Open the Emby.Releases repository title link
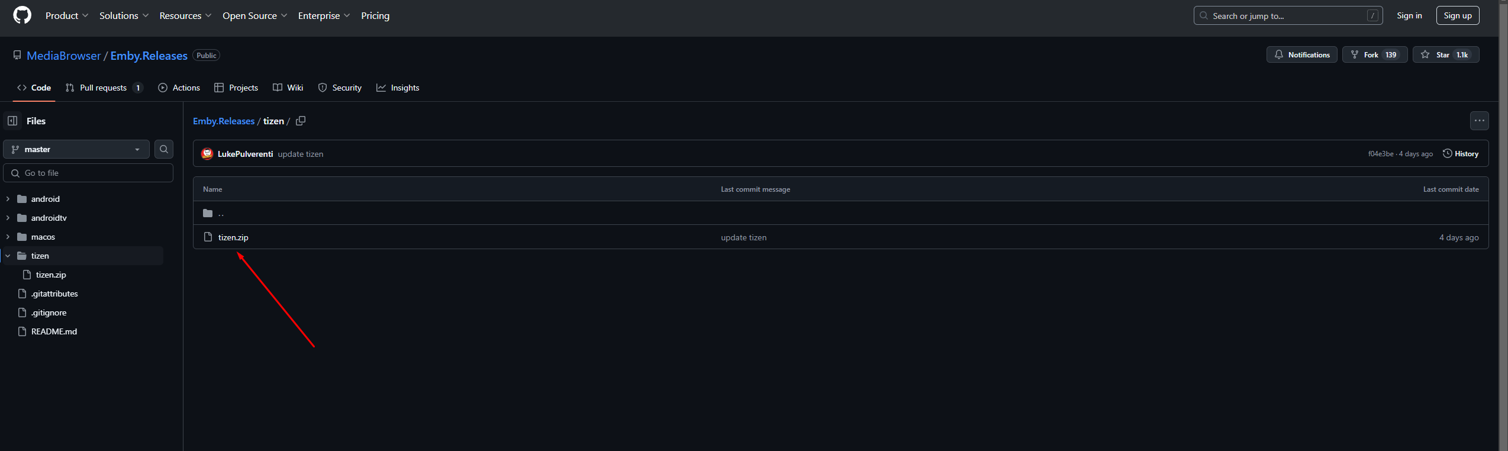The image size is (1508, 451). [x=149, y=56]
